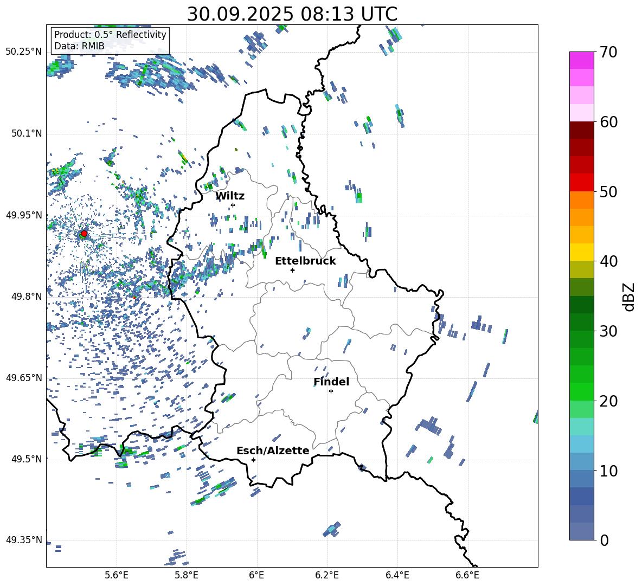Pick the dark maroon swatch below 60 dBZ
Image resolution: width=642 pixels, height=586 pixels.
[582, 130]
